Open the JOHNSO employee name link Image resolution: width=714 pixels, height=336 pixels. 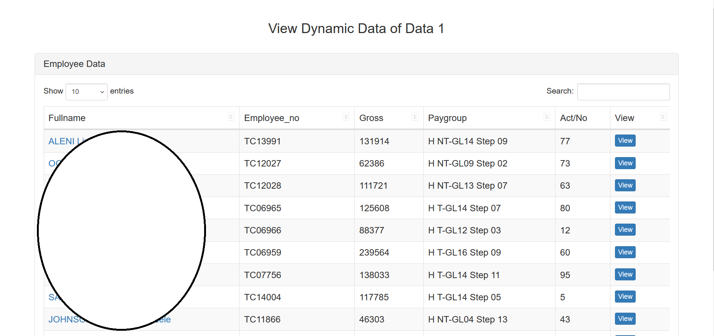click(64, 319)
